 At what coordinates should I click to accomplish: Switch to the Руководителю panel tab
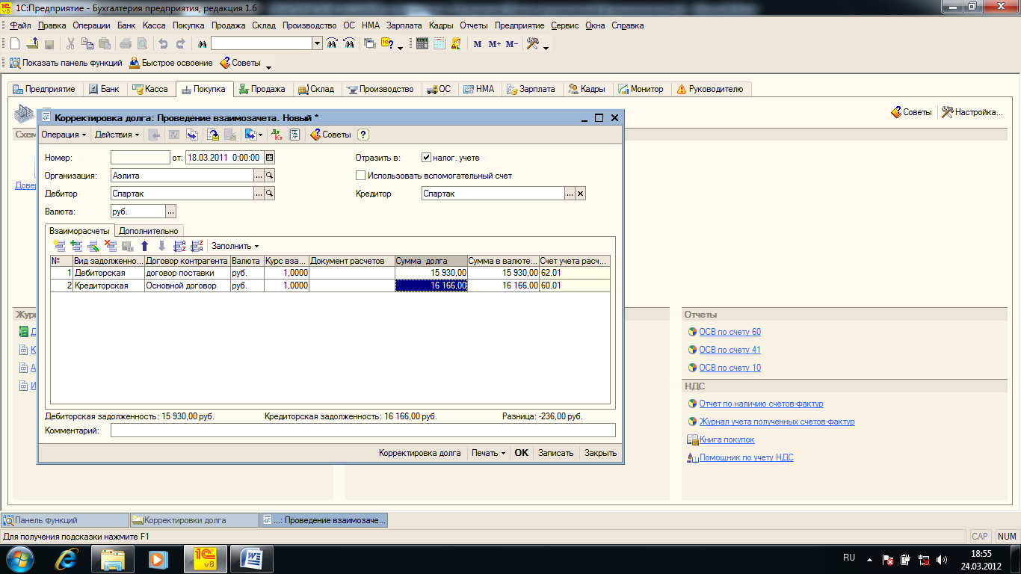pos(710,89)
